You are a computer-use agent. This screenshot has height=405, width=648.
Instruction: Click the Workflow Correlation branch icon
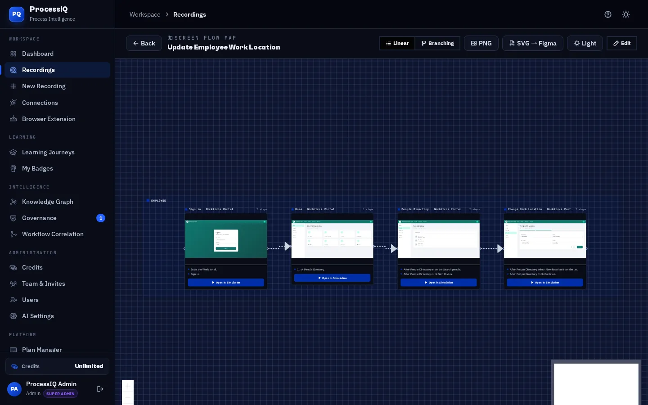point(13,234)
